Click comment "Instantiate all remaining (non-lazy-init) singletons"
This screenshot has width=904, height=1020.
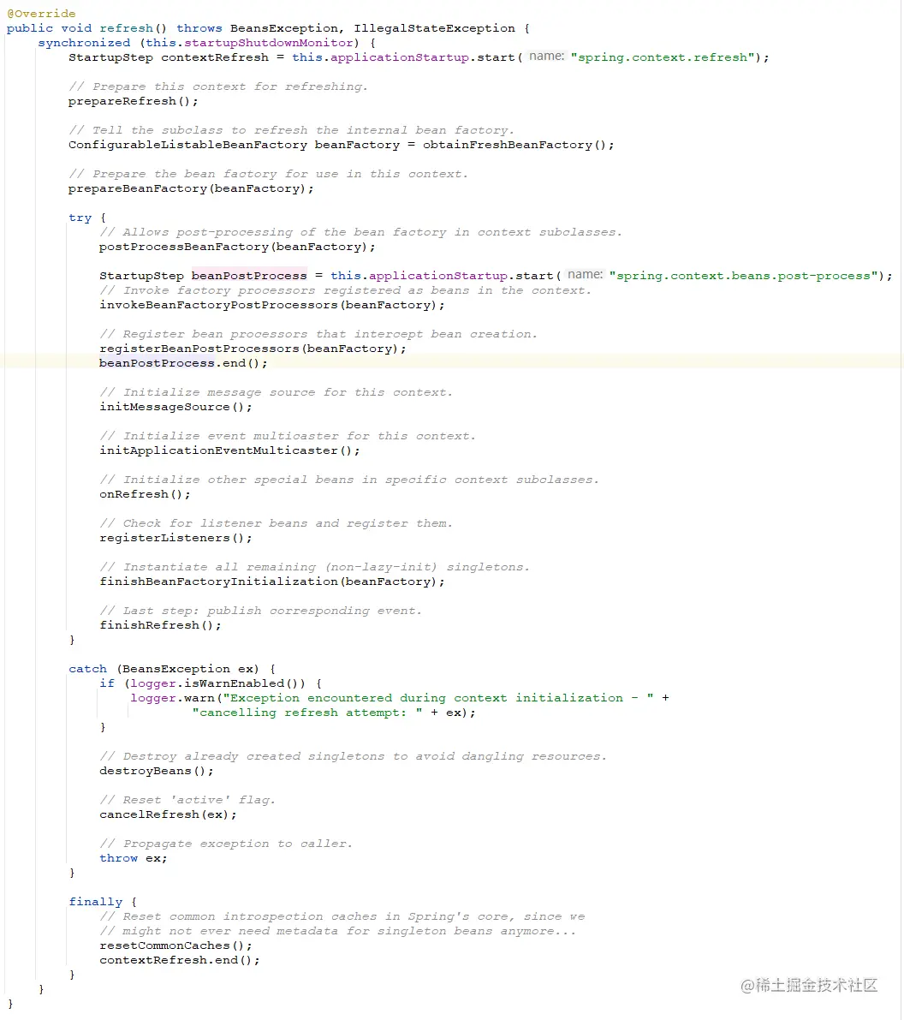(315, 567)
